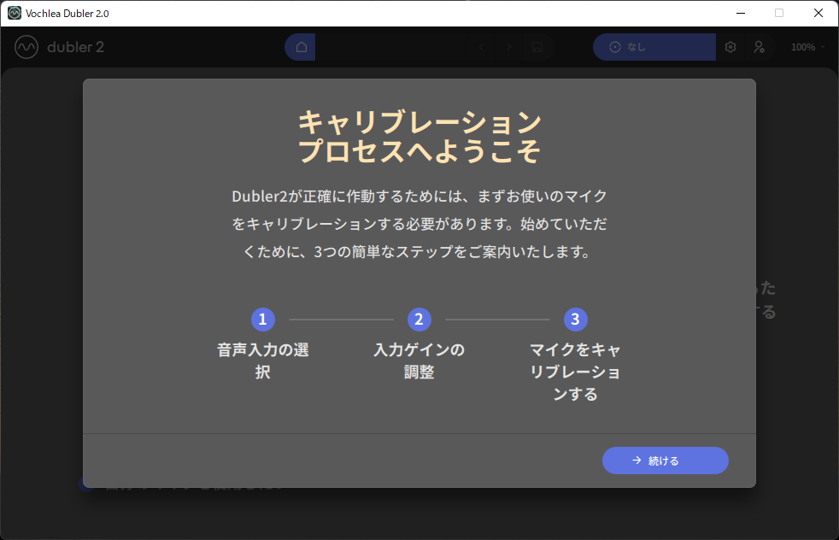Close the Vochlea Dubler window

(x=818, y=13)
